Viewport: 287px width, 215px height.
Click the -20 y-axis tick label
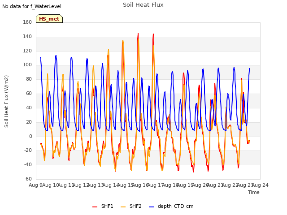click(28, 150)
